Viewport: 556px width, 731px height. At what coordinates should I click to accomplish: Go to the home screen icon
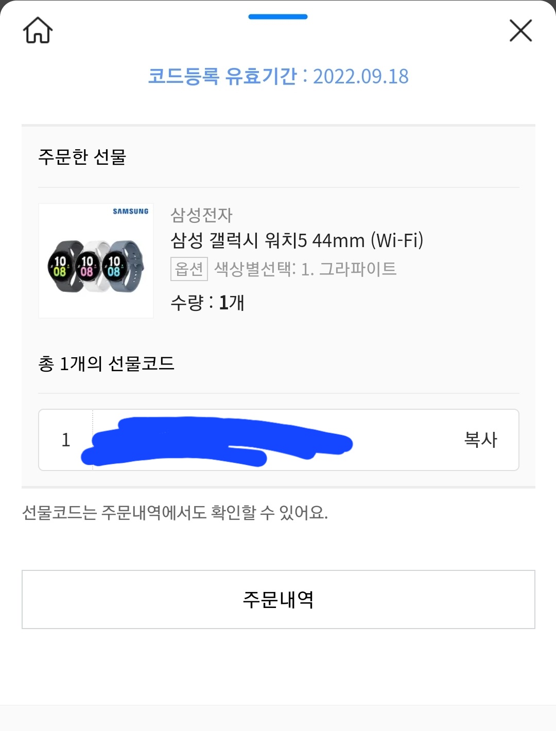38,30
